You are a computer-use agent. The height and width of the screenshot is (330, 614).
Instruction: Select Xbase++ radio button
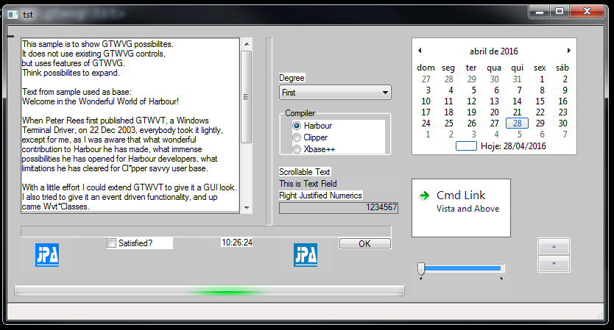click(297, 149)
